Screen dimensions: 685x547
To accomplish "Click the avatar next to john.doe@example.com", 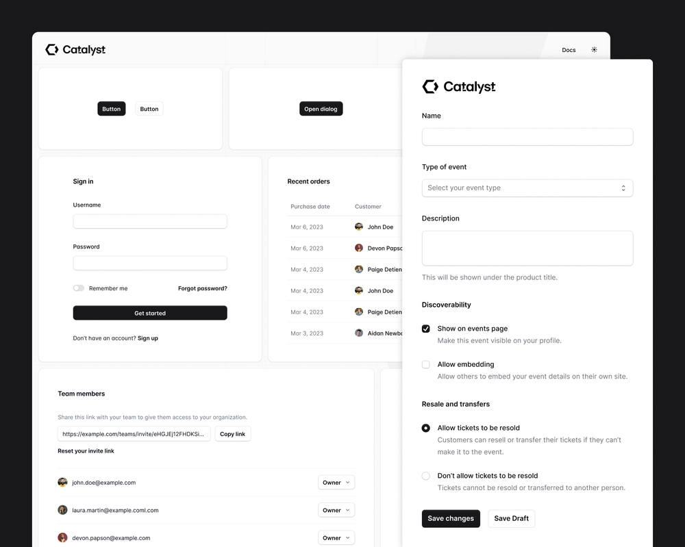I will (63, 483).
